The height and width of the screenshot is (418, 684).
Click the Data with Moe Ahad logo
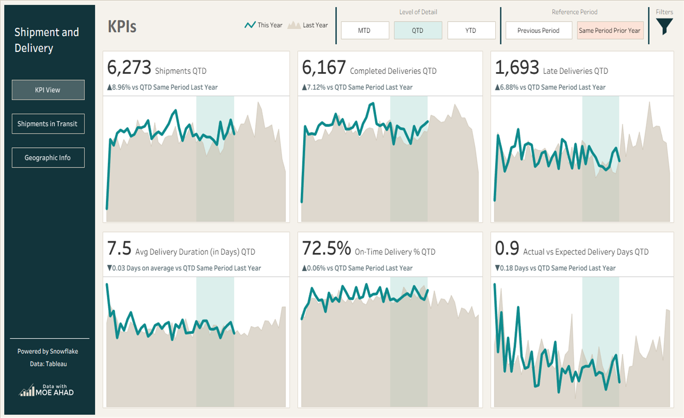[47, 390]
